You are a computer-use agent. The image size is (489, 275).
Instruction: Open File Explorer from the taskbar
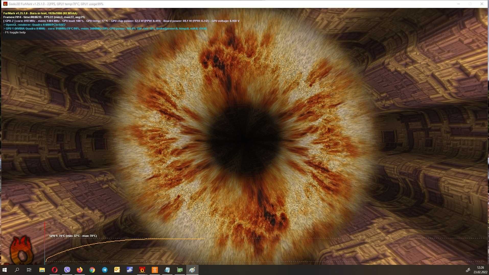click(x=42, y=270)
